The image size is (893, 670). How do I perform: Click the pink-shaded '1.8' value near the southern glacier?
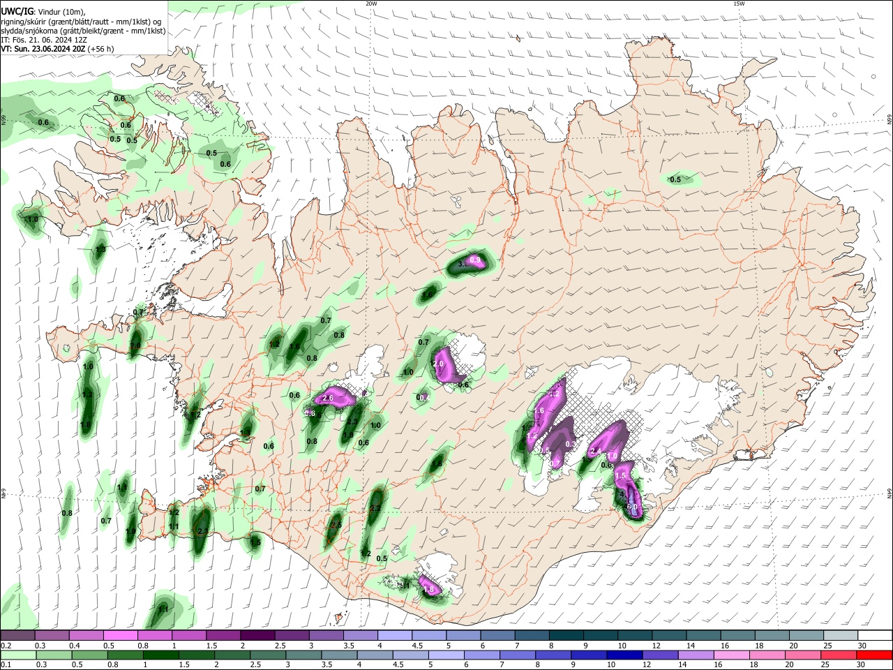429,590
